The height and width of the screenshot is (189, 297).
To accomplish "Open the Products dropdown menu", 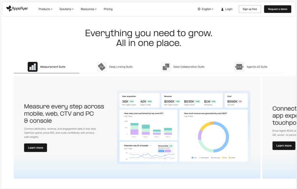I will point(45,9).
